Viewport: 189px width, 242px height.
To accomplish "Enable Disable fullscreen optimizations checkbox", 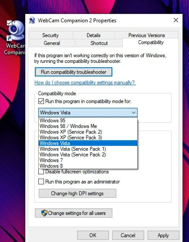I will (41, 172).
